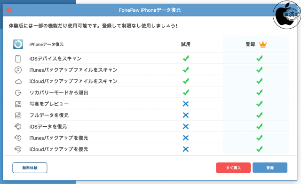Click the cloud restore icon for iCloudバックアップを復元

[18, 149]
